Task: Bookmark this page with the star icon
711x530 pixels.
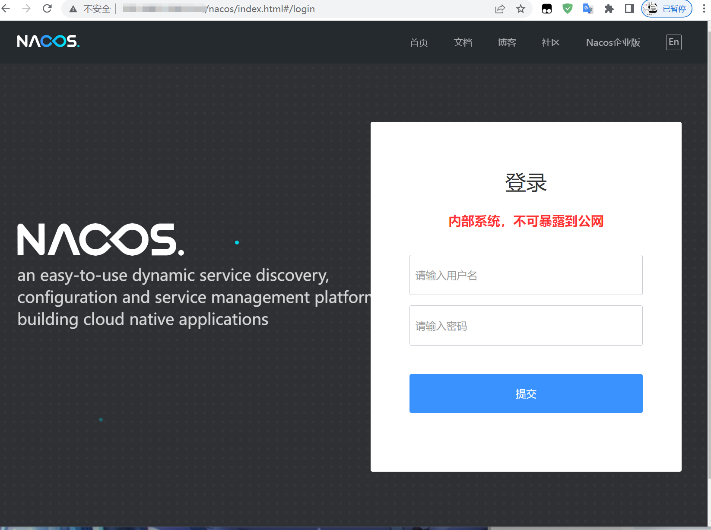Action: tap(521, 9)
